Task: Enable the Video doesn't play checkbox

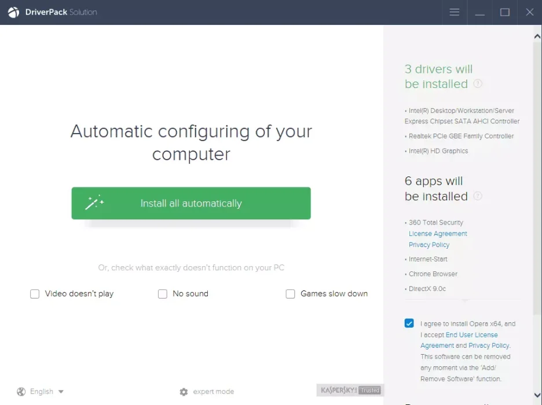Action: (x=35, y=294)
